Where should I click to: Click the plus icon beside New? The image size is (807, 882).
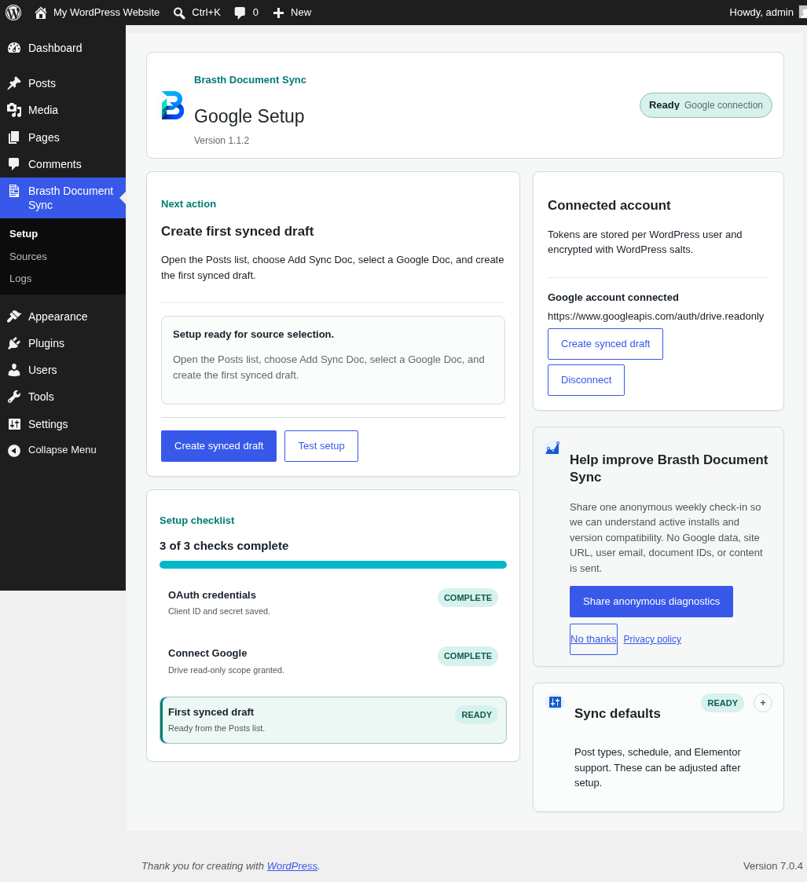pos(278,13)
